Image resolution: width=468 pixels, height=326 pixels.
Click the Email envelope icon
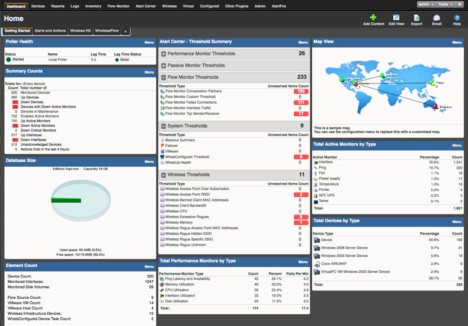click(x=437, y=18)
